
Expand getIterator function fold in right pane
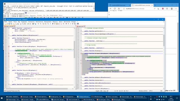click(x=81, y=31)
